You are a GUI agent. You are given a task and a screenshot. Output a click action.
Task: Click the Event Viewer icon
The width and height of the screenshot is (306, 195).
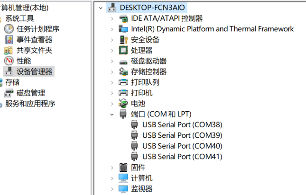pyautogui.click(x=9, y=40)
